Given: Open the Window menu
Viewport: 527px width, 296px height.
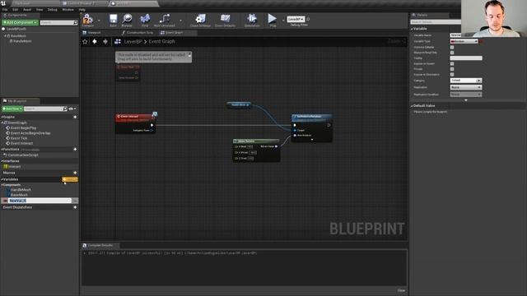Looking at the screenshot, I should tap(68, 10).
